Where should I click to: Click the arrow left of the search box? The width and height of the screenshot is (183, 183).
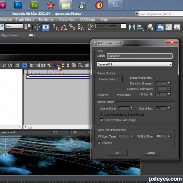[x=136, y=13]
